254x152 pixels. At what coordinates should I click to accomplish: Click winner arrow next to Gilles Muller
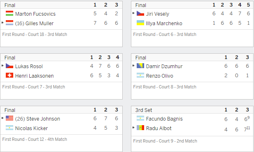tap(2, 23)
